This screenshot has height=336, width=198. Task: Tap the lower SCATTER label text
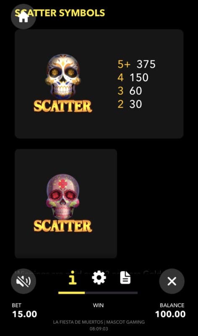point(63,226)
